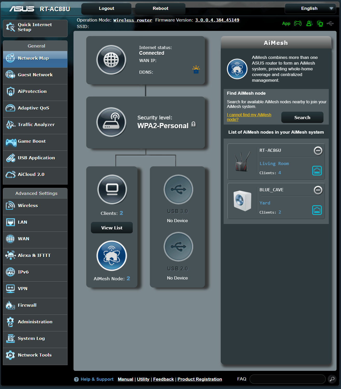Open Quick Internet Setup
The image size is (341, 389).
[35, 28]
